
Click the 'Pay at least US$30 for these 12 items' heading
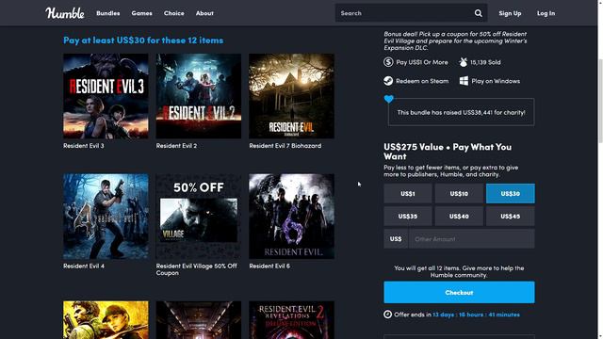click(x=143, y=40)
